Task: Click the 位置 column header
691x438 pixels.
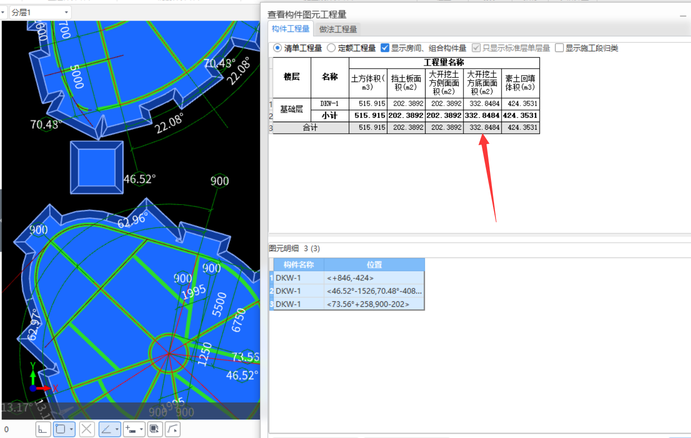Action: (x=374, y=265)
